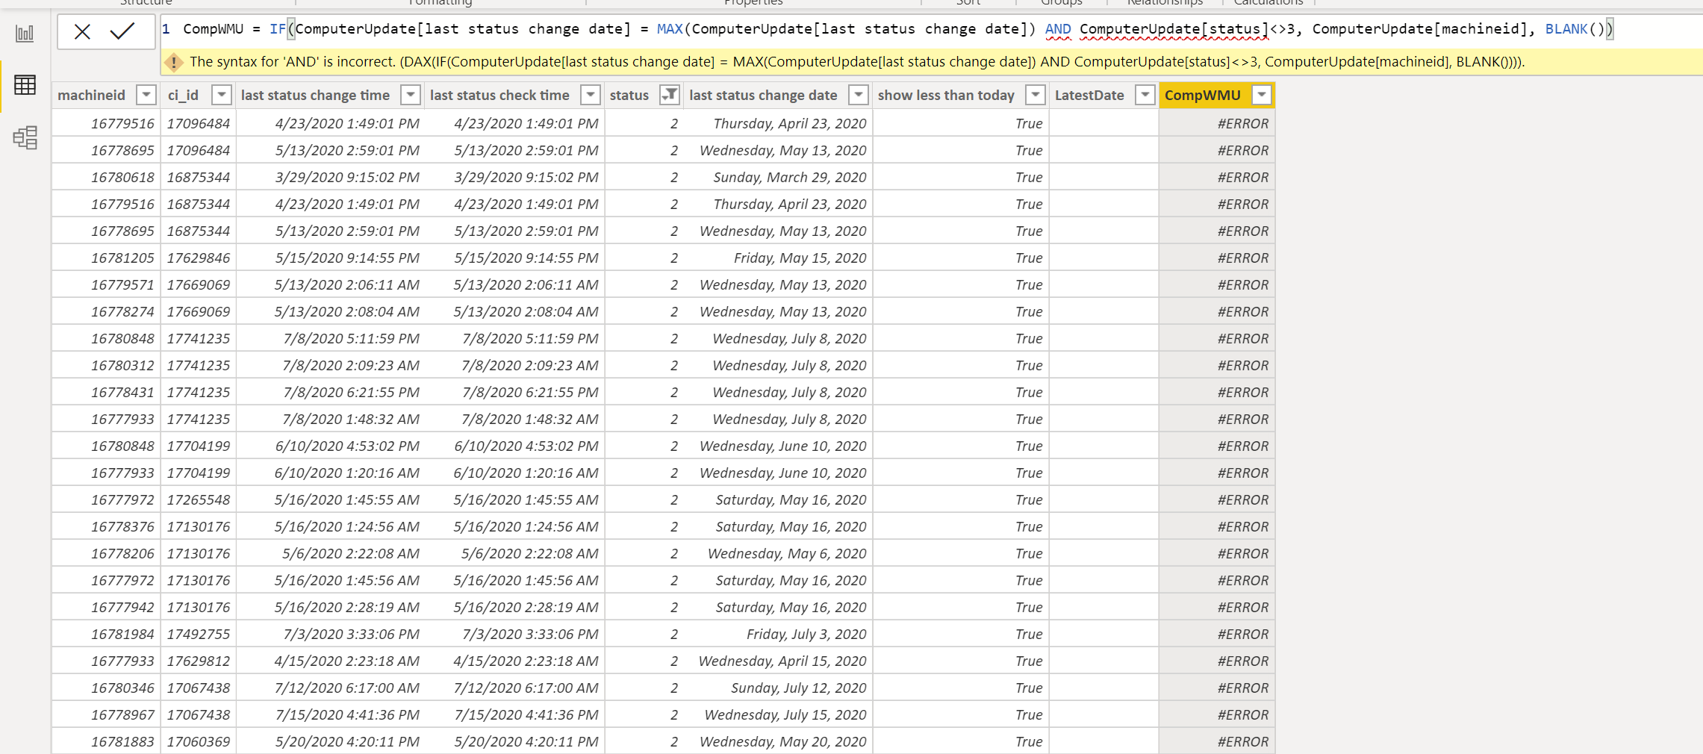The image size is (1703, 754).
Task: Select ci_id cell 17629846
Action: click(199, 258)
